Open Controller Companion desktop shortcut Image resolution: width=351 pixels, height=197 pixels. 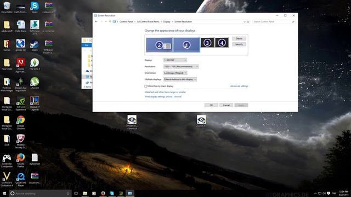[7, 160]
